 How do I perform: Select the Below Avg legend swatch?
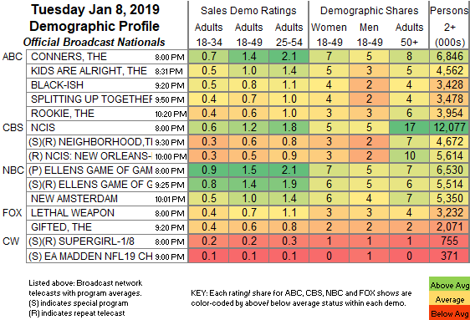pyautogui.click(x=449, y=312)
